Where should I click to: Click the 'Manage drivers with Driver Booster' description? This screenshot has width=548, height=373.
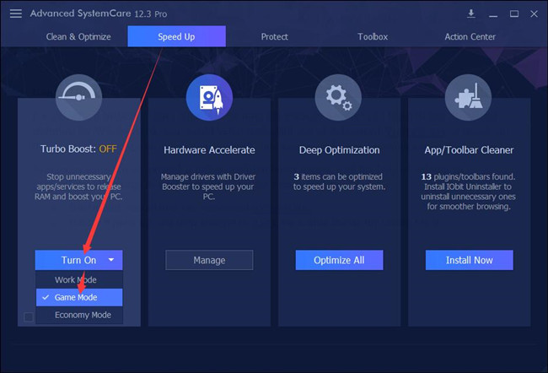tap(208, 186)
